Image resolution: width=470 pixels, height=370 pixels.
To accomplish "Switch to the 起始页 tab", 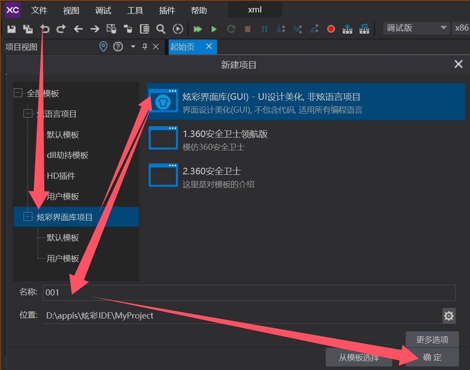I will point(182,47).
